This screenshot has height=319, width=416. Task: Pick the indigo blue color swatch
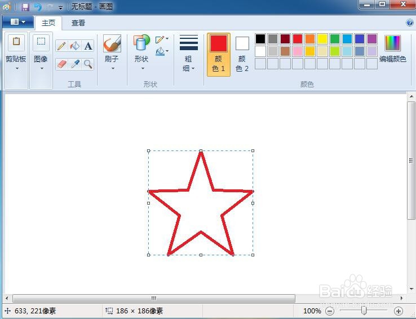tap(360, 39)
